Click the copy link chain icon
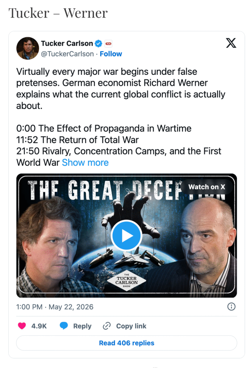 (107, 326)
